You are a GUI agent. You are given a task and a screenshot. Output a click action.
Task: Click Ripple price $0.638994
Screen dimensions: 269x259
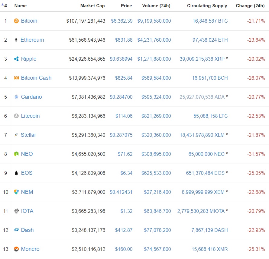coord(121,59)
